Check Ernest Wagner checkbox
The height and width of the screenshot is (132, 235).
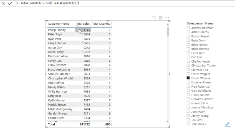click(188, 74)
